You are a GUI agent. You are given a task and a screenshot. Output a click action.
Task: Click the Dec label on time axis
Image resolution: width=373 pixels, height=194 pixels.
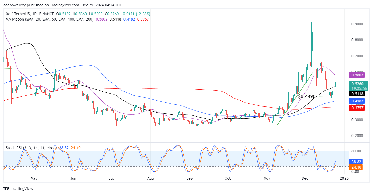305,178
